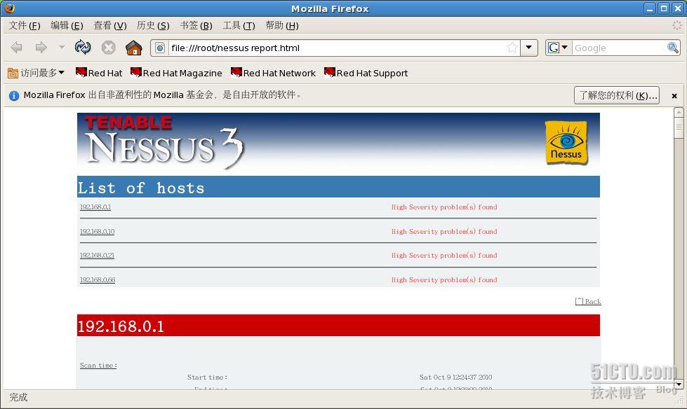Click scrollbar up arrow
This screenshot has height=409, width=687.
679,112
